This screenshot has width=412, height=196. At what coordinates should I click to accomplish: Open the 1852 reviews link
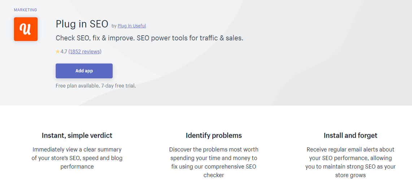click(x=85, y=52)
